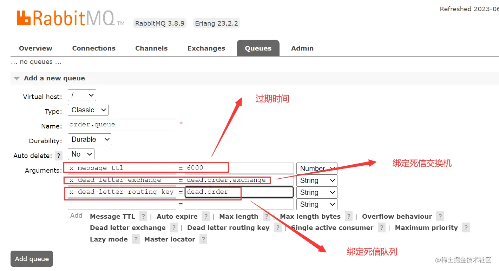This screenshot has width=499, height=271.
Task: Click the RabbitMQ logo
Action: pos(71,18)
